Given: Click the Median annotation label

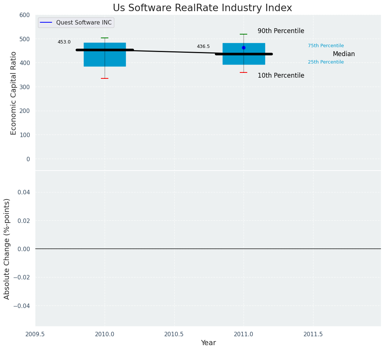Looking at the screenshot, I should 344,54.
